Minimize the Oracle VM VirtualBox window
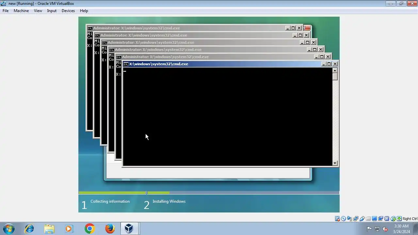418x235 pixels. point(391,4)
